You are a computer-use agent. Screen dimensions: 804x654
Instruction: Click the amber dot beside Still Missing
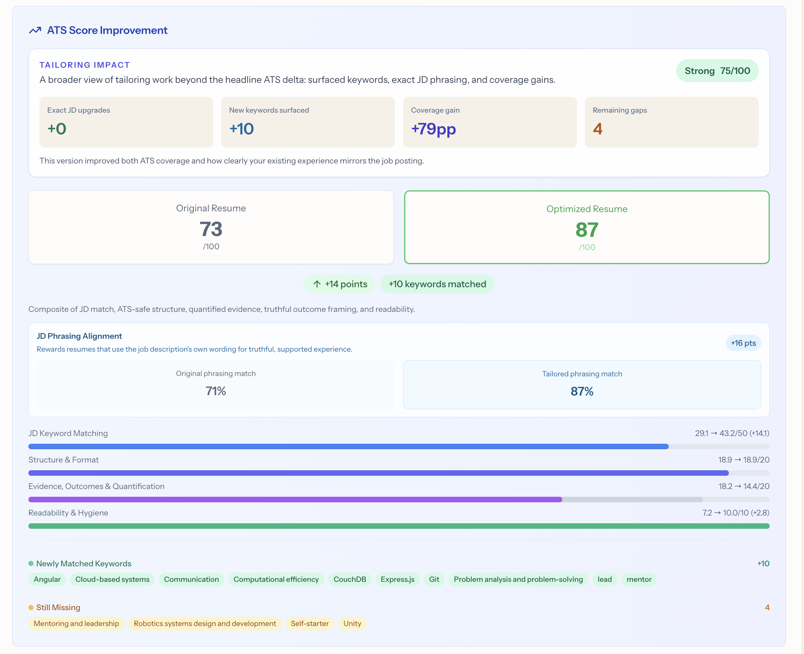(32, 607)
